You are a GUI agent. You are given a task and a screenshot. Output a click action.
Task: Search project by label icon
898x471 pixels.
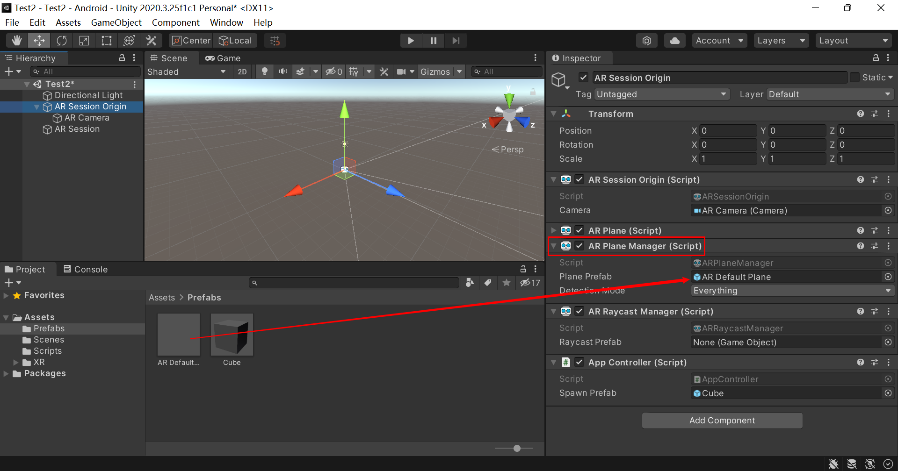click(488, 282)
